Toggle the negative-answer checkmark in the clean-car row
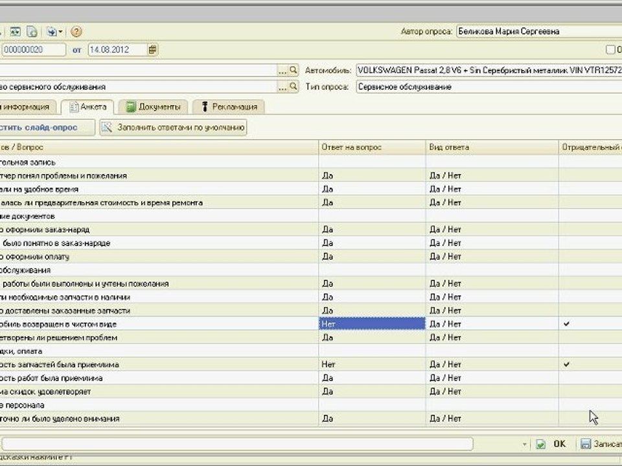The image size is (622, 466). coord(566,324)
